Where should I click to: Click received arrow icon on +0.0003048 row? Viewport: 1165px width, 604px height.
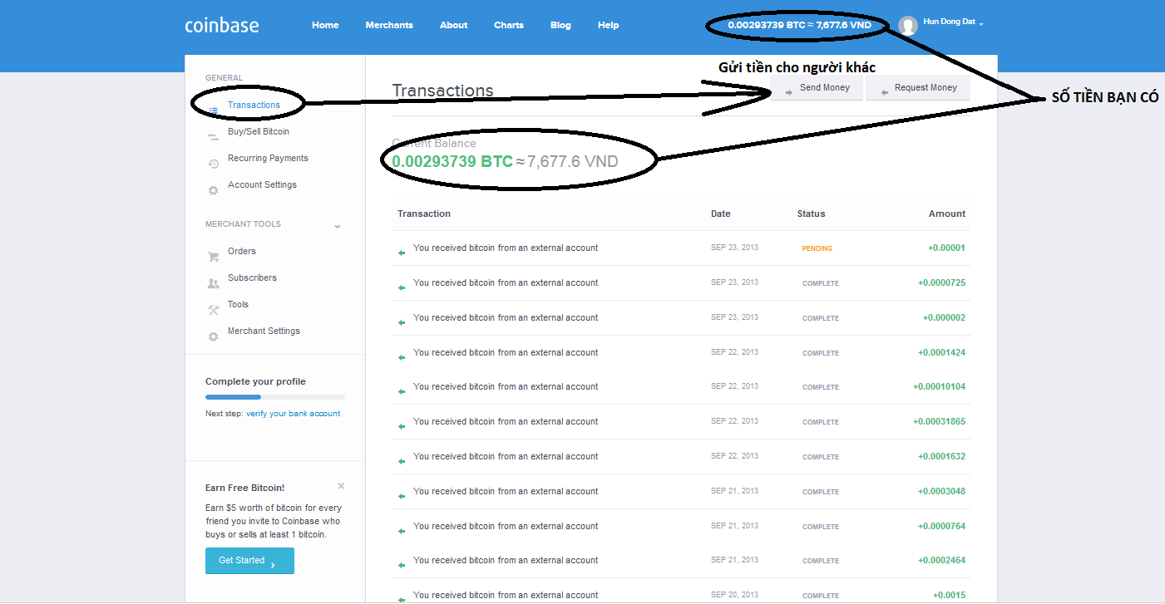[402, 496]
